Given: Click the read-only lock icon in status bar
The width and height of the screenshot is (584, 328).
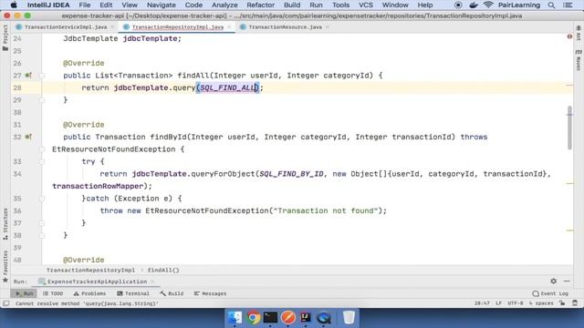Looking at the screenshot, I should pos(562,303).
